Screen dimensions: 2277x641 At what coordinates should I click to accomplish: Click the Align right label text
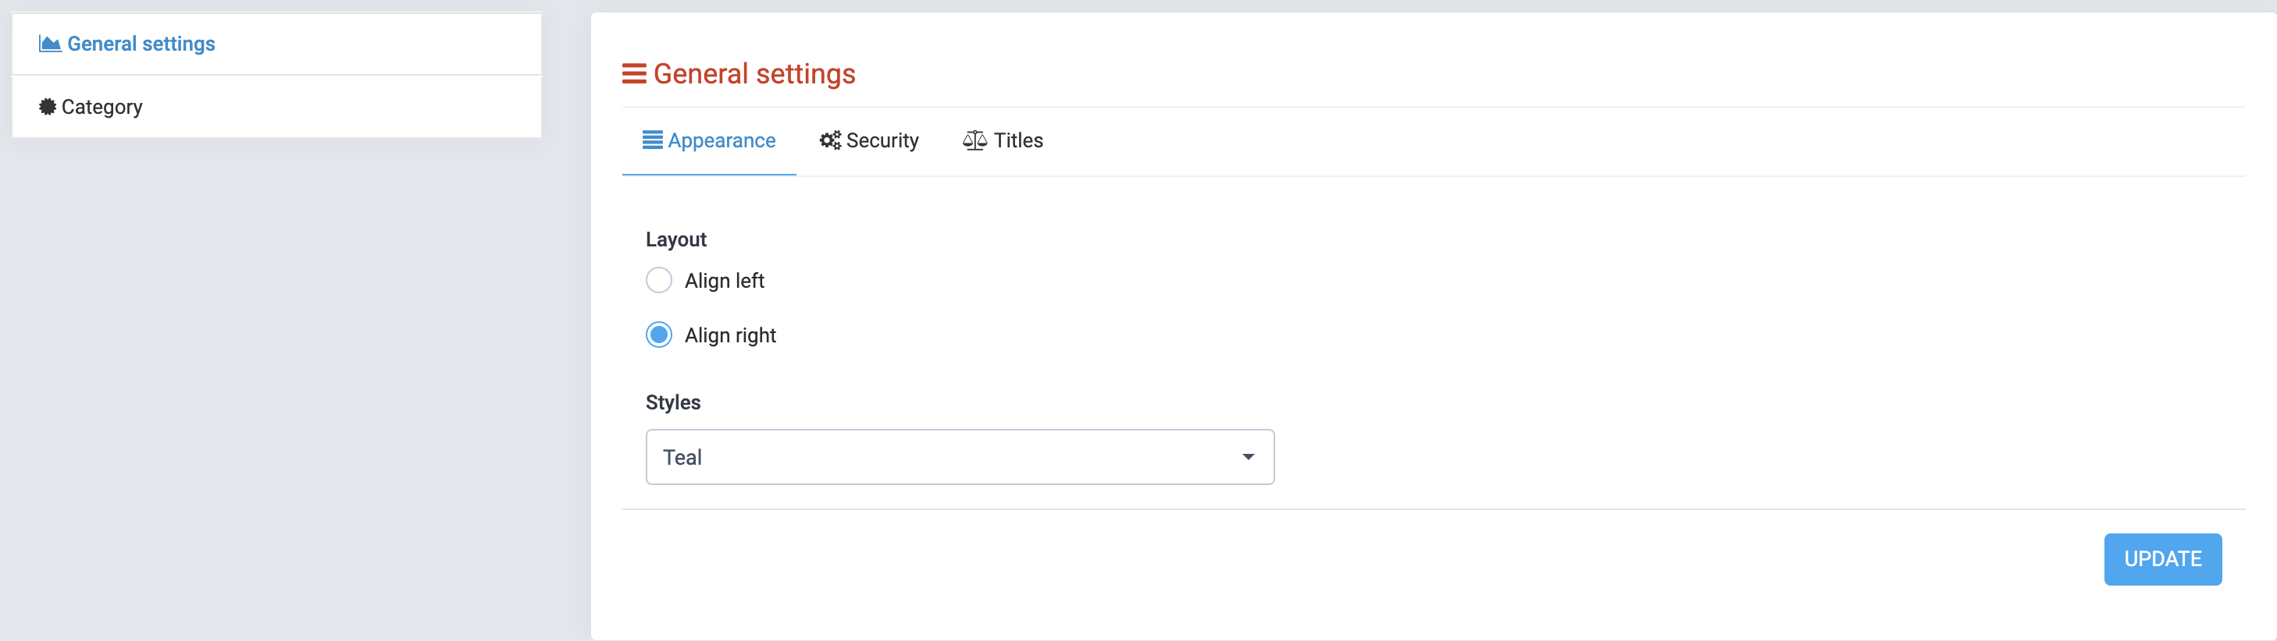tap(730, 335)
